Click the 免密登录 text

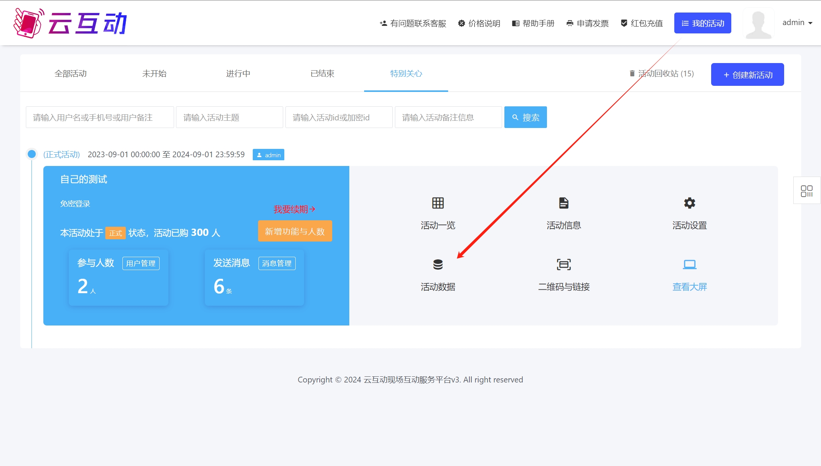pyautogui.click(x=75, y=204)
